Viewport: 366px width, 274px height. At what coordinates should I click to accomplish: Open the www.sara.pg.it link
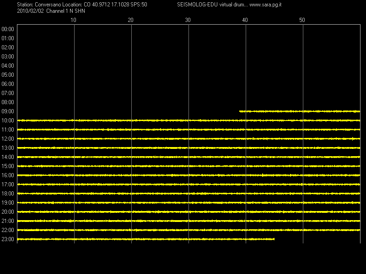(x=265, y=5)
